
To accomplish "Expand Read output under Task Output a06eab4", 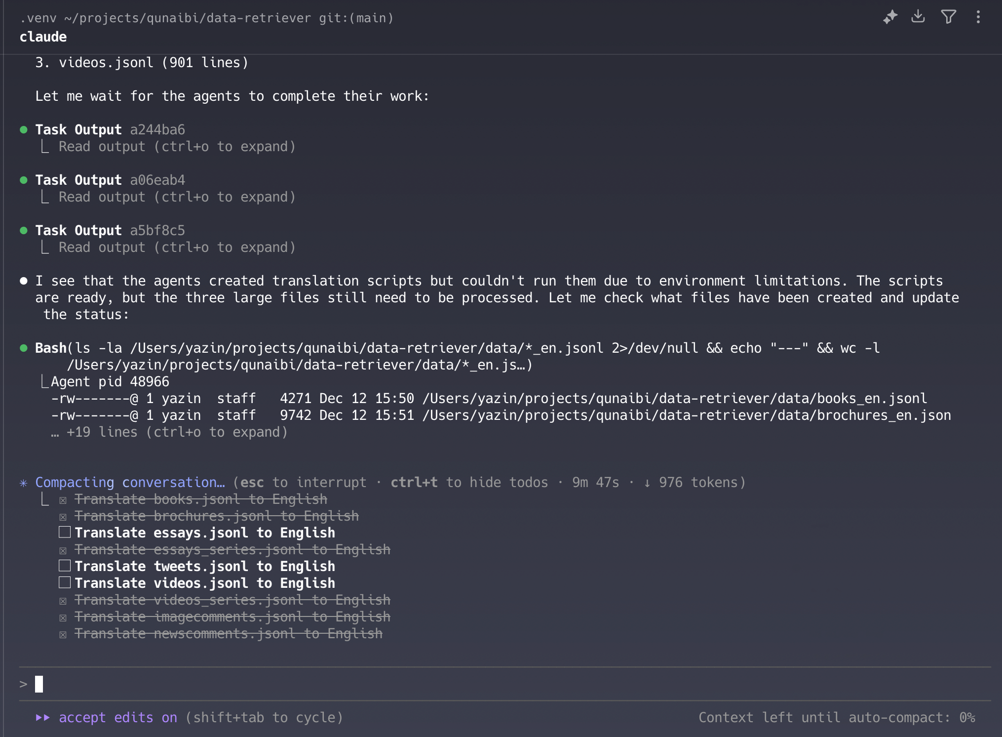I will [177, 197].
